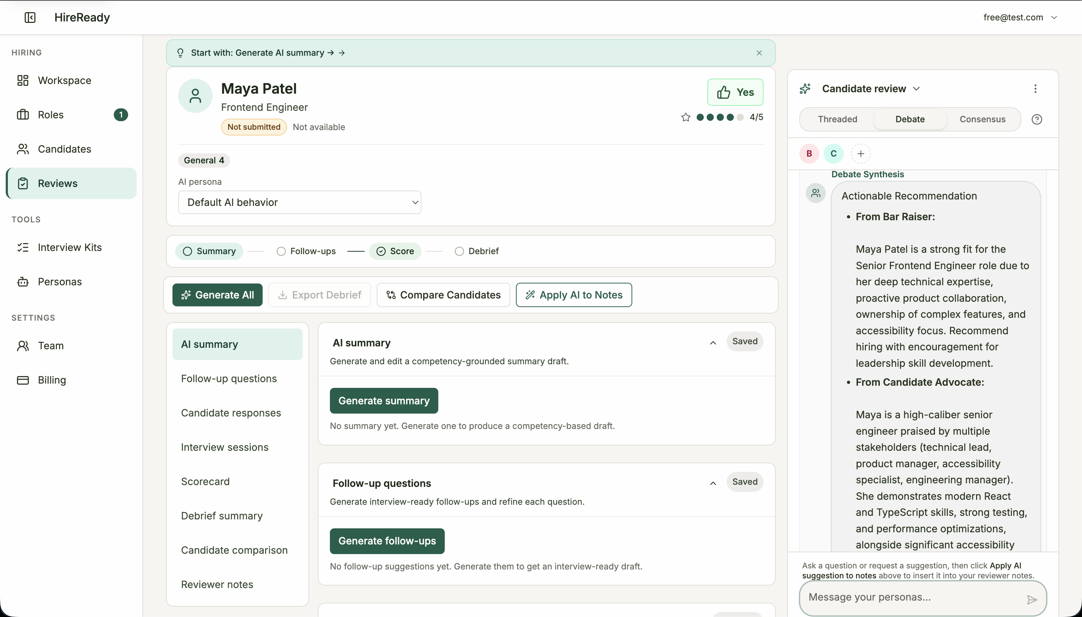Open the Interview Kits tool
1082x617 pixels.
tap(69, 247)
